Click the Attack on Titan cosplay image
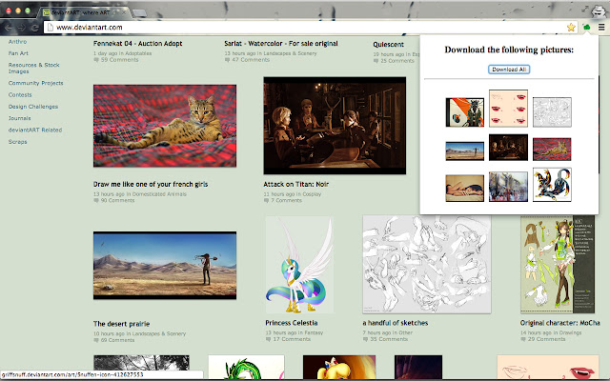This screenshot has width=610, height=381. (x=335, y=126)
